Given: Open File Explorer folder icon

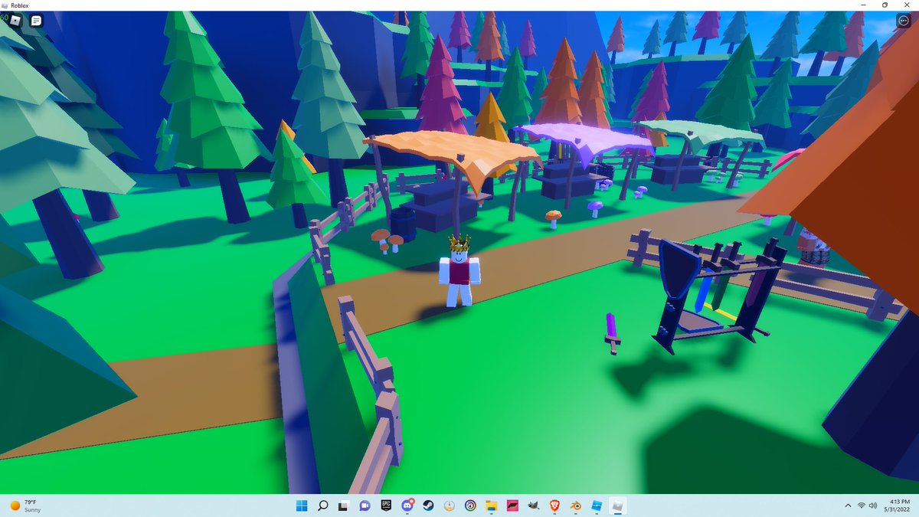Looking at the screenshot, I should pyautogui.click(x=492, y=506).
